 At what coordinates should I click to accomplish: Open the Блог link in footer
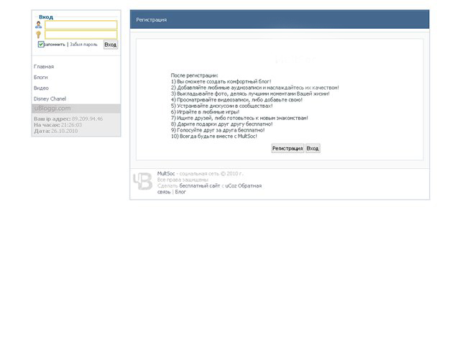click(180, 192)
